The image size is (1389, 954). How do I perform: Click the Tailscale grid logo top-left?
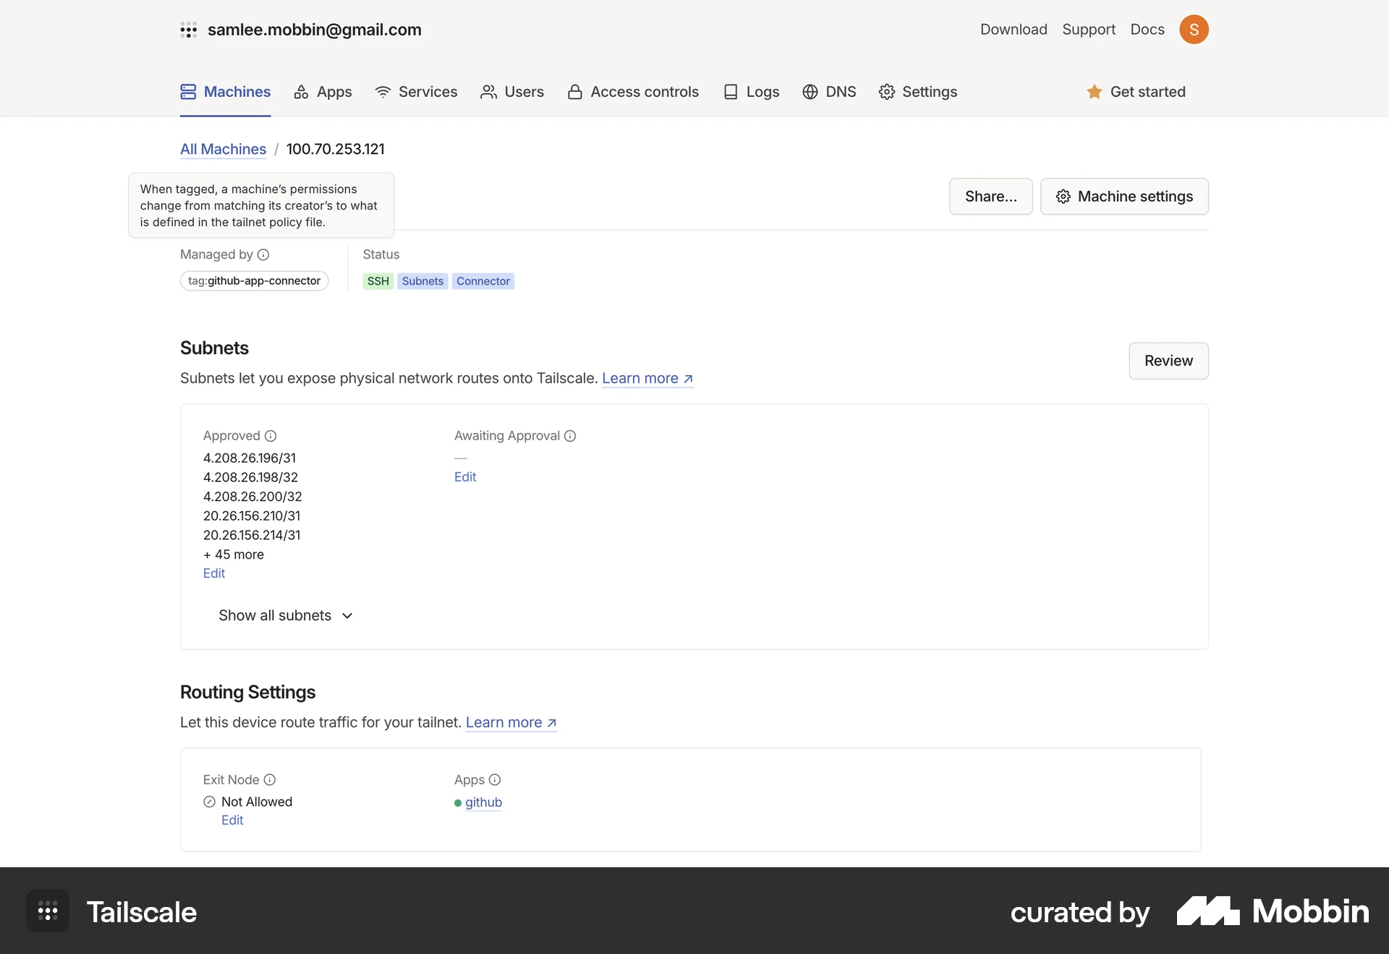pos(189,30)
